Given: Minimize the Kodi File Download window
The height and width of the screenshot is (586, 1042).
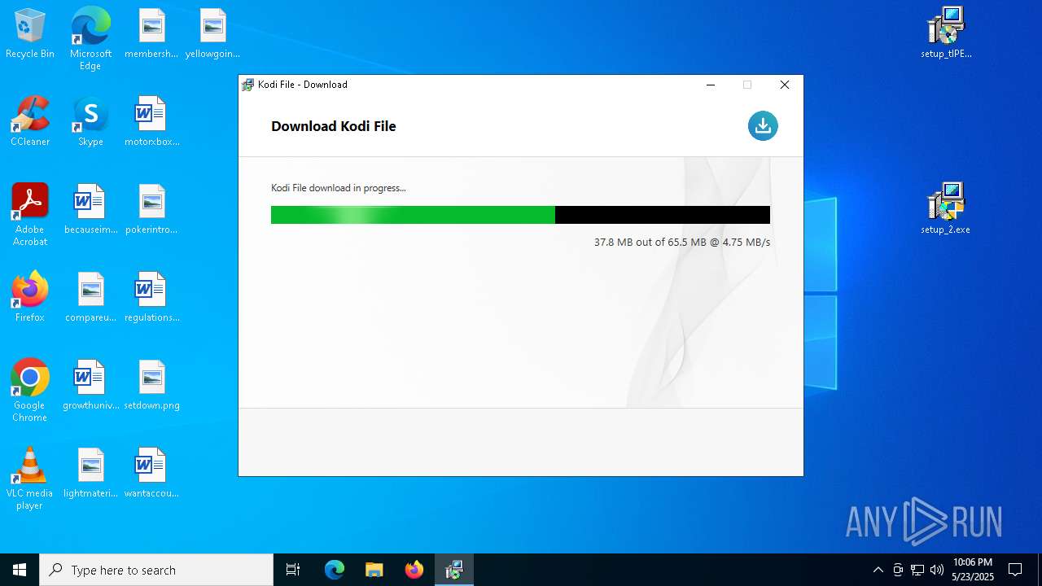Looking at the screenshot, I should tap(711, 85).
